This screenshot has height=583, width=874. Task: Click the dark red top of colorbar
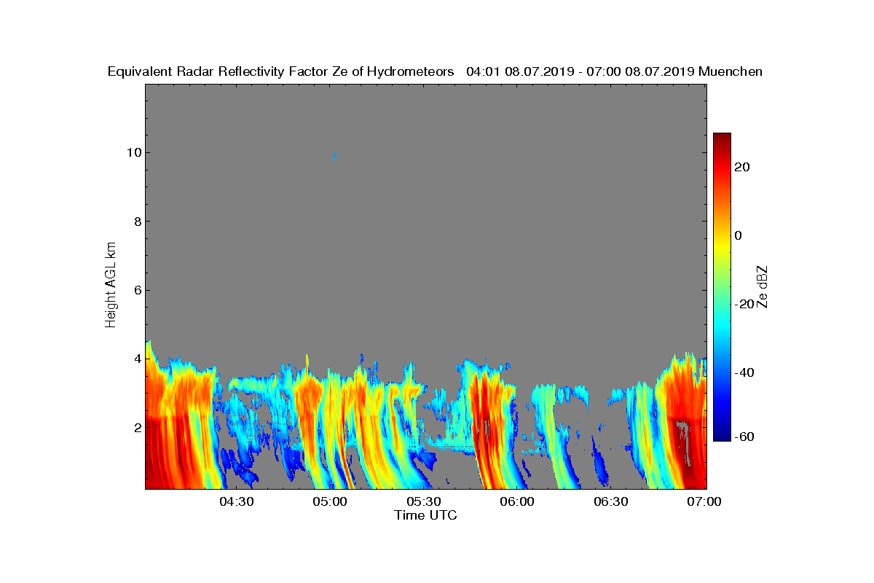[x=722, y=138]
